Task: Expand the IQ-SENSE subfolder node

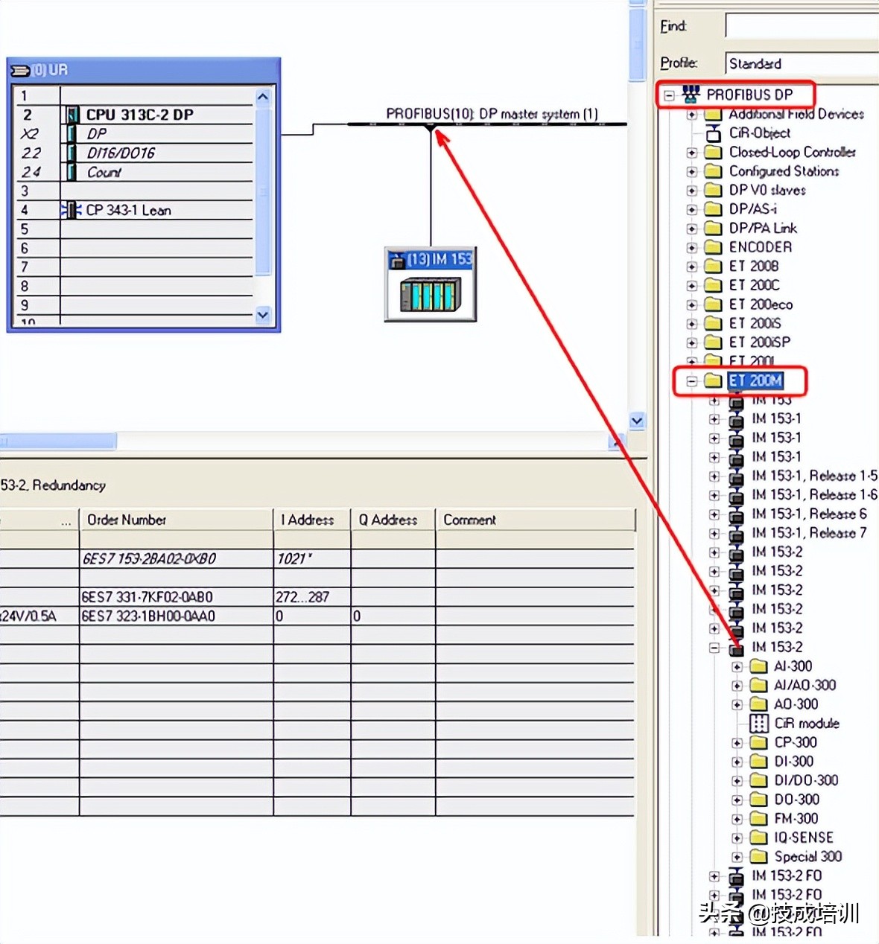Action: tap(737, 838)
